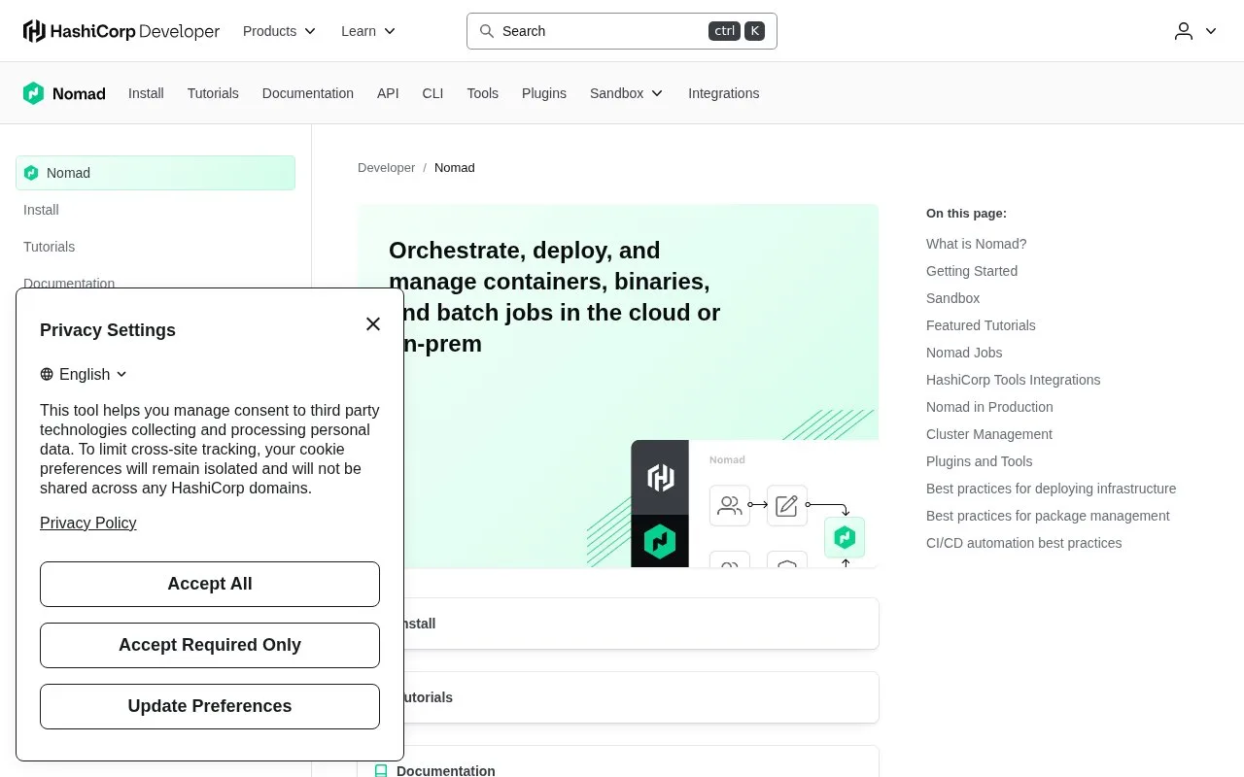Expand the Learn dropdown
The width and height of the screenshot is (1244, 777).
(x=368, y=31)
